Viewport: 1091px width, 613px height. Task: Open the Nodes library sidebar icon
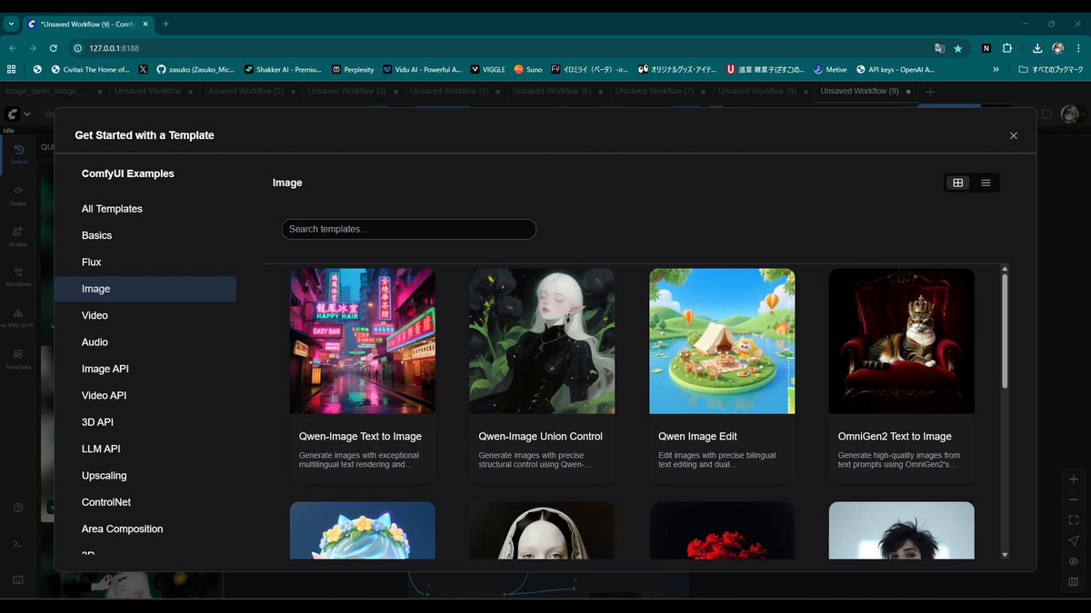point(18,195)
